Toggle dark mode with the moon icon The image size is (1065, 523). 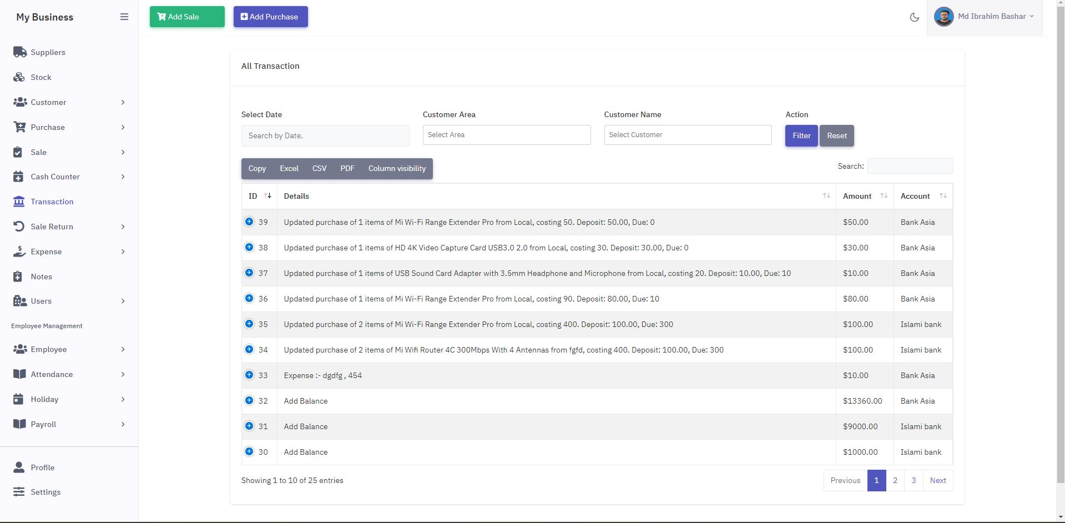click(915, 17)
